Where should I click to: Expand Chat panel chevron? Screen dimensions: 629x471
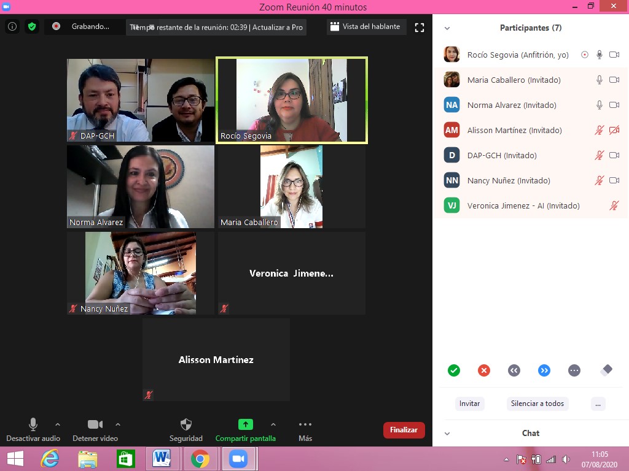447,434
